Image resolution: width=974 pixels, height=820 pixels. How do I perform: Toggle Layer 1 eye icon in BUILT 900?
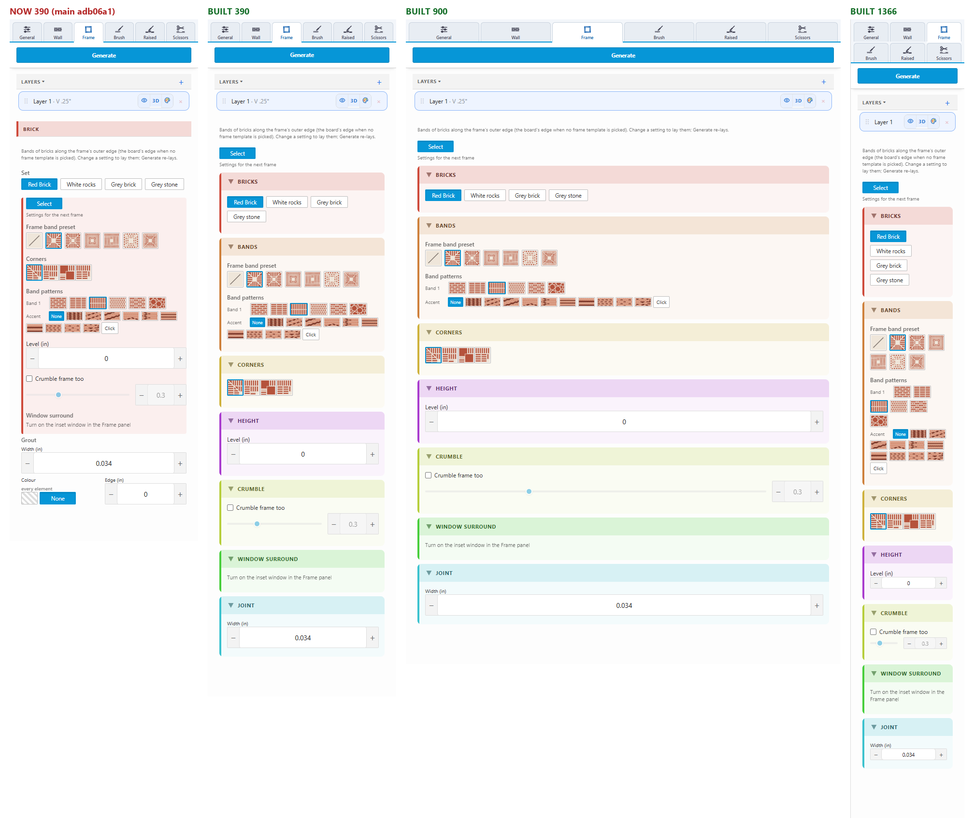pos(787,101)
